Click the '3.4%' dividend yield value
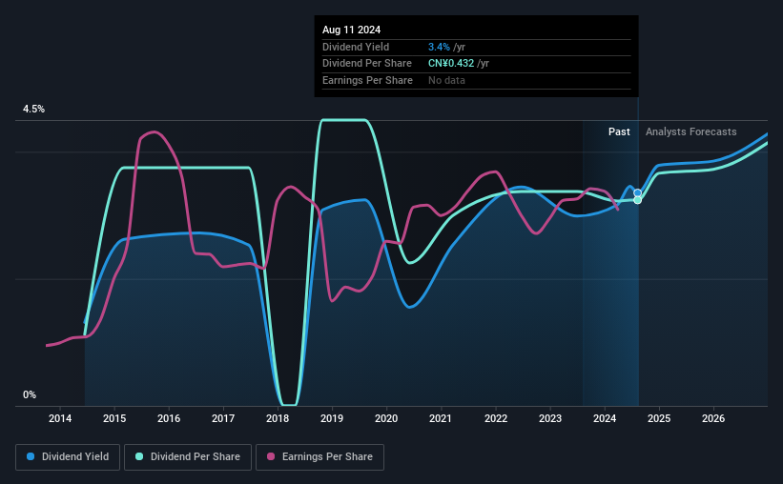 439,47
